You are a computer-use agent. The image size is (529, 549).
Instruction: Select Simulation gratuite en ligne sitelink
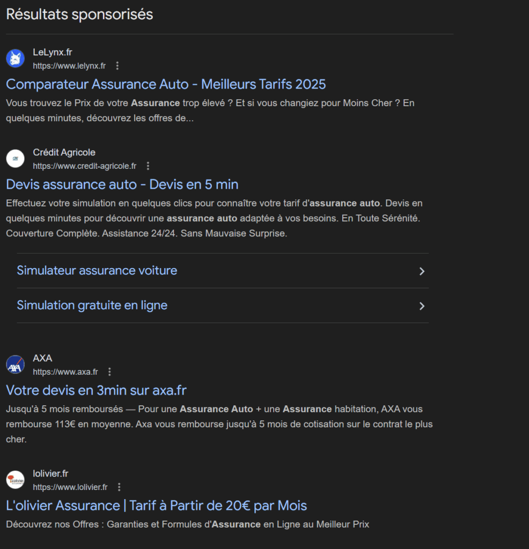92,306
